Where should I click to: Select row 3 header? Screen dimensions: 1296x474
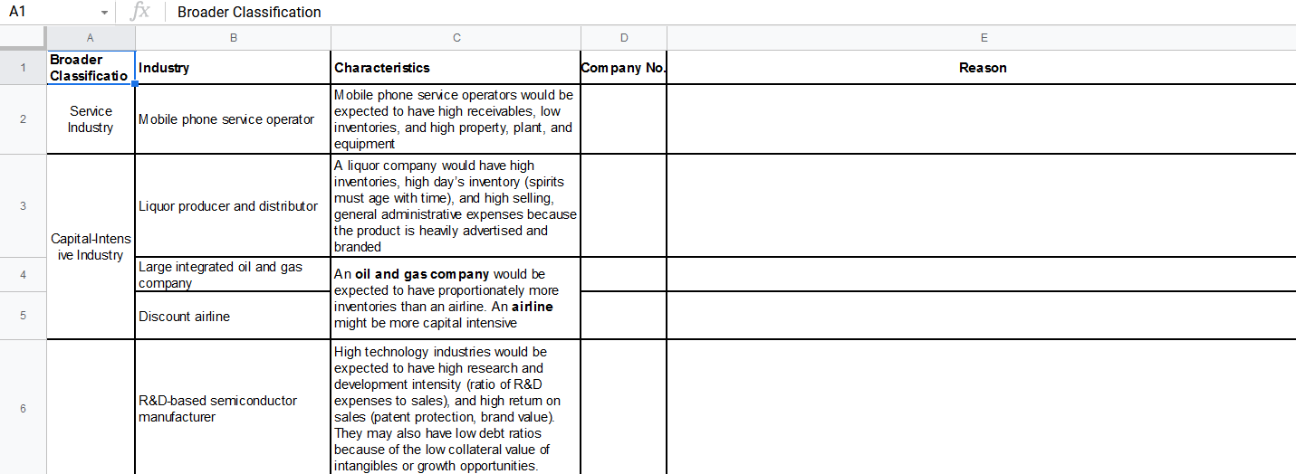click(x=23, y=205)
